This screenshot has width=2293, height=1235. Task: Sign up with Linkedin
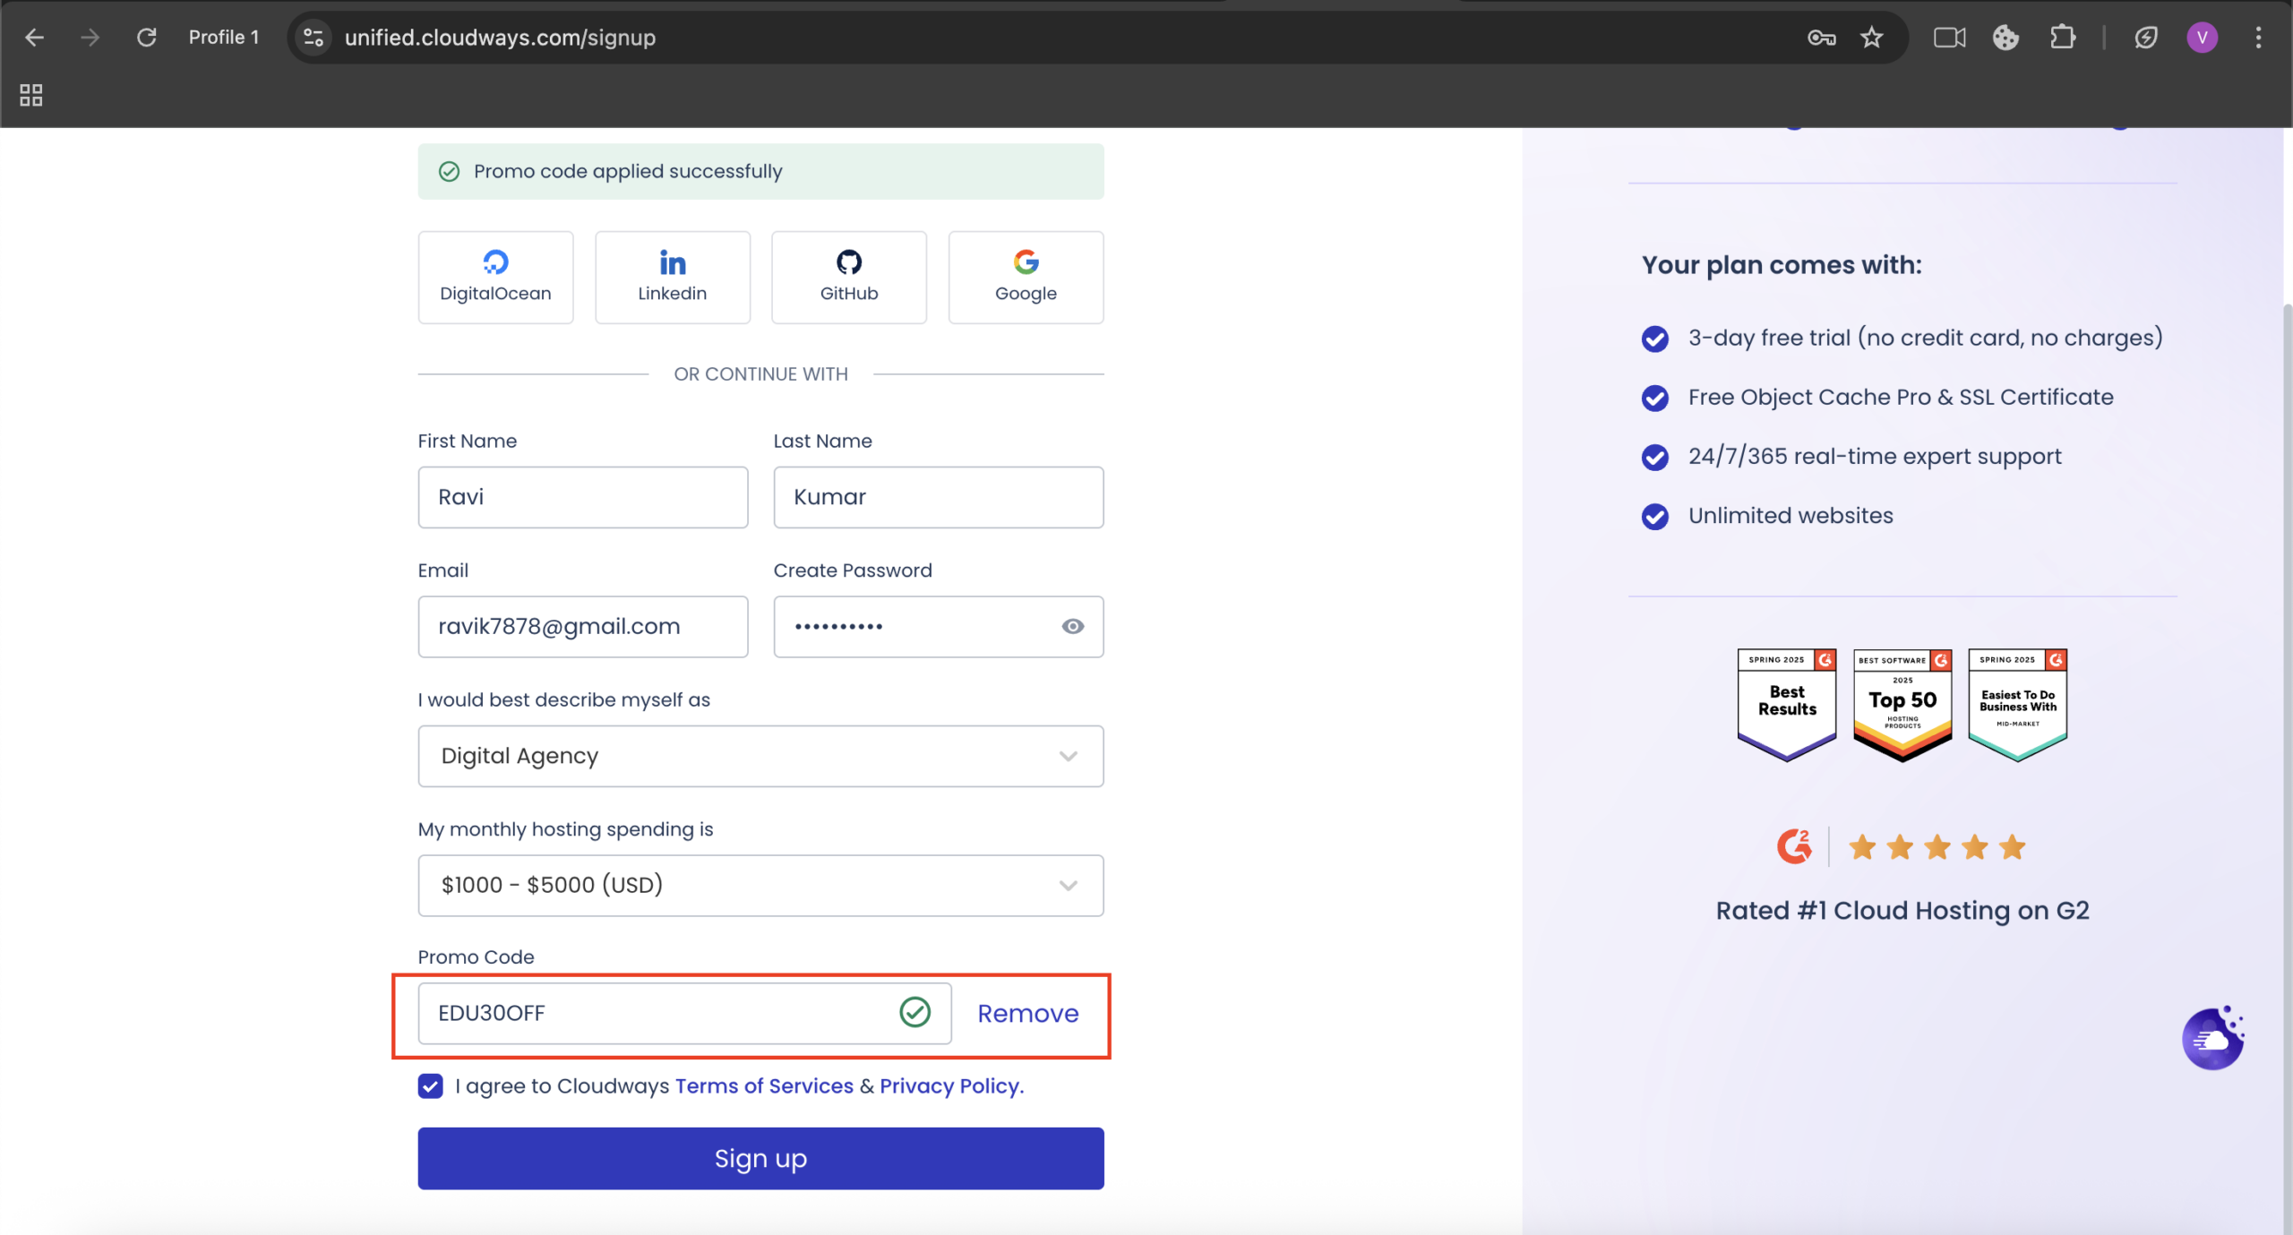click(x=672, y=277)
